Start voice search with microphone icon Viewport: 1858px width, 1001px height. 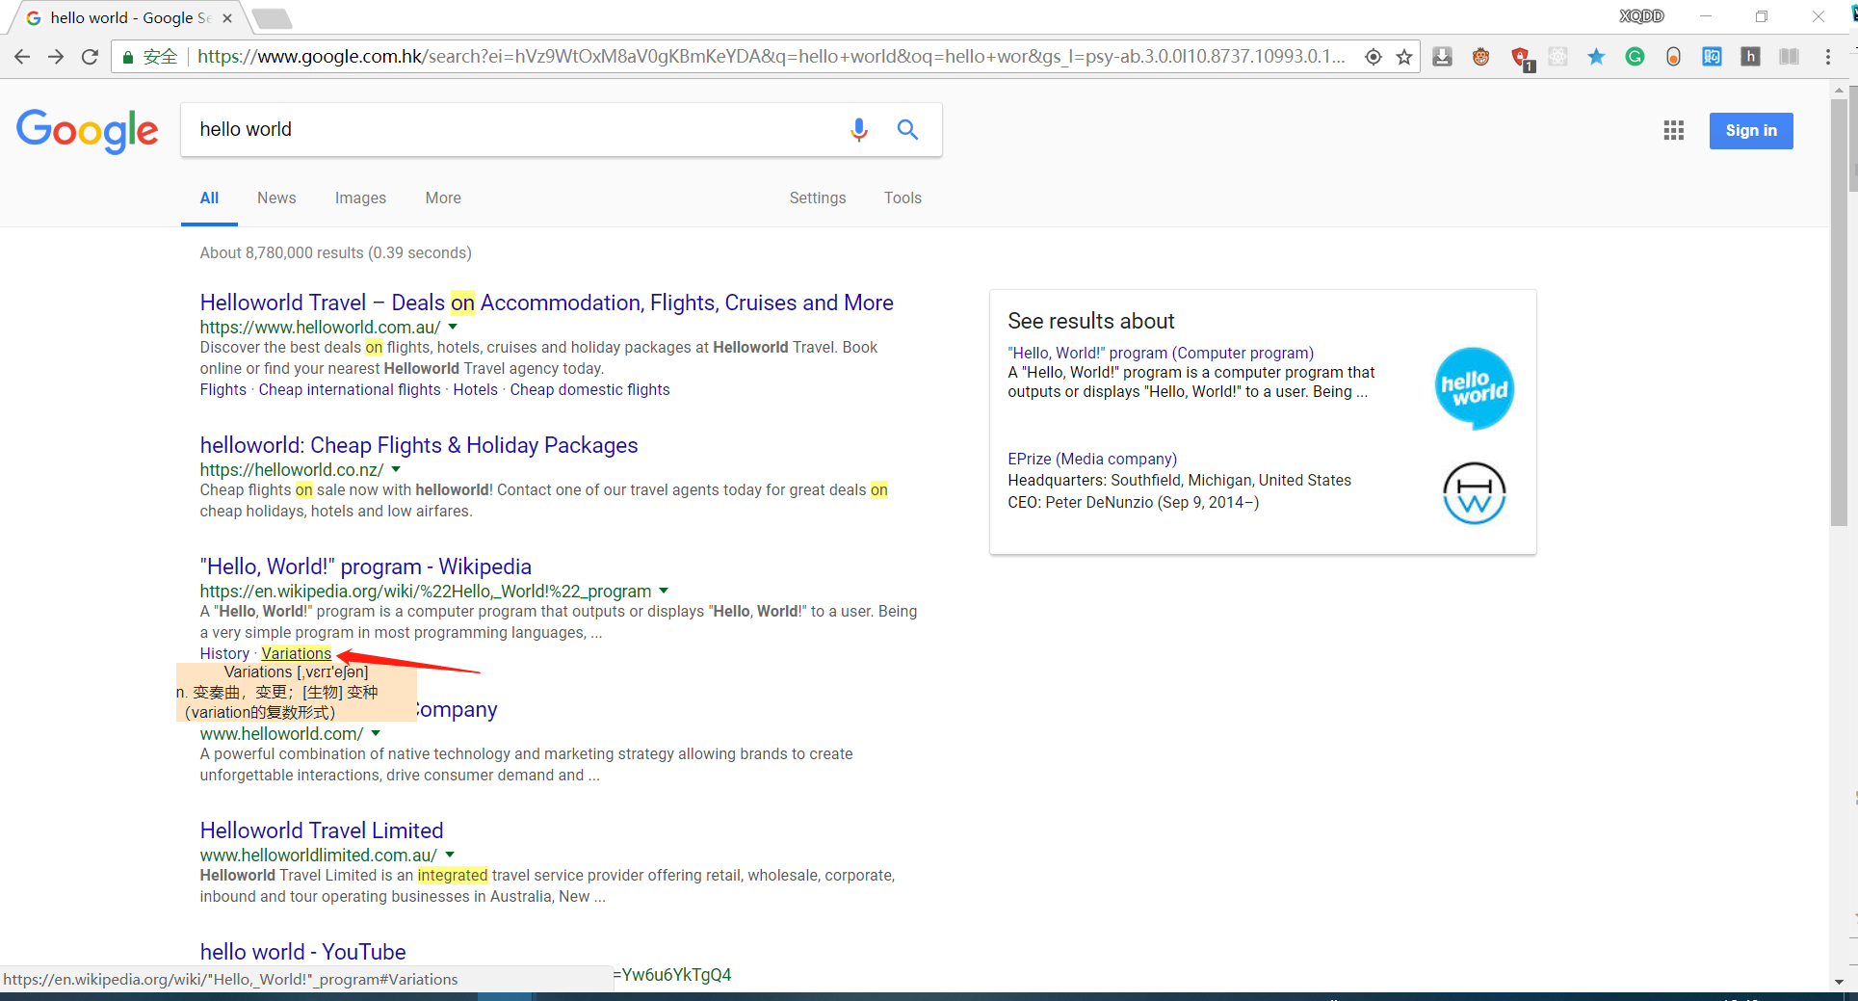(x=859, y=129)
